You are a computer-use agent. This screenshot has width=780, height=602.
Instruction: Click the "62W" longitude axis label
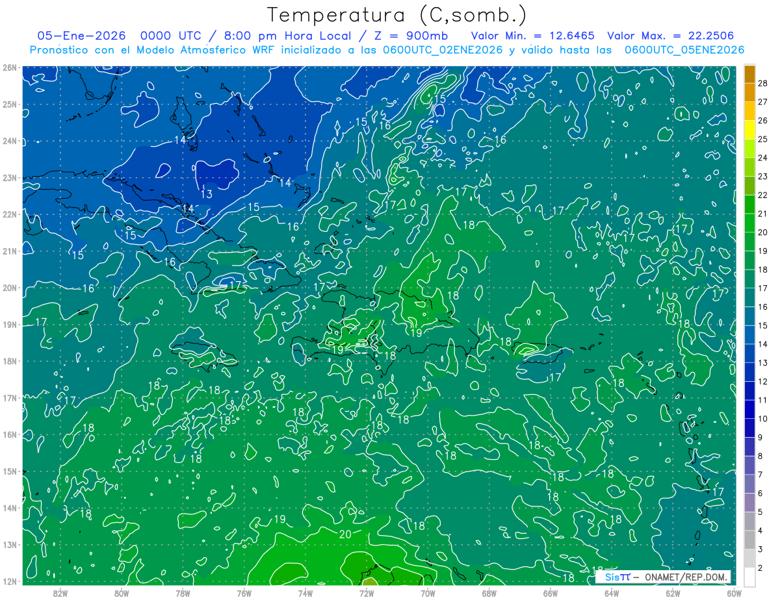pos(673,592)
